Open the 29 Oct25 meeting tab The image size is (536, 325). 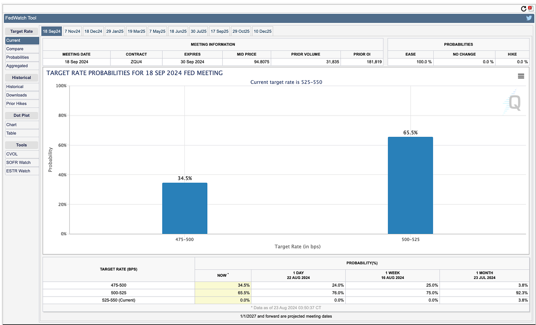(241, 31)
